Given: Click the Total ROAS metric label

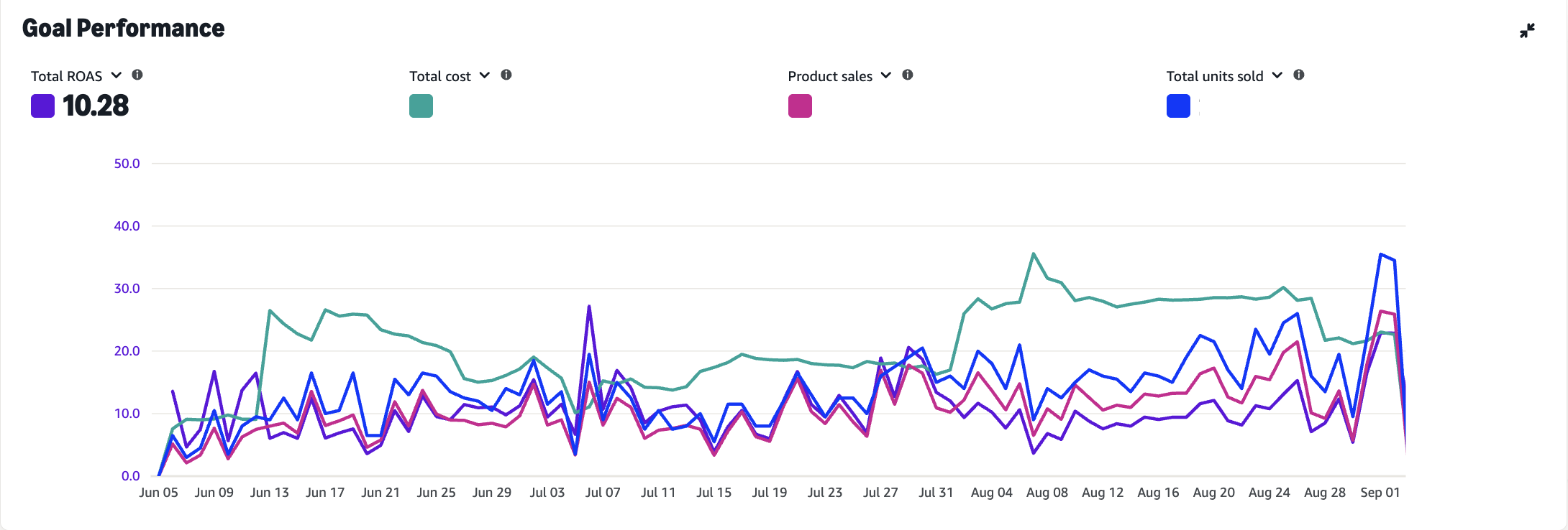Looking at the screenshot, I should [66, 76].
